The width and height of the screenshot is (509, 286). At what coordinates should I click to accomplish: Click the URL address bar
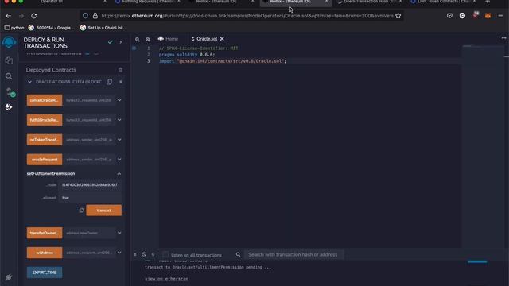pyautogui.click(x=247, y=16)
